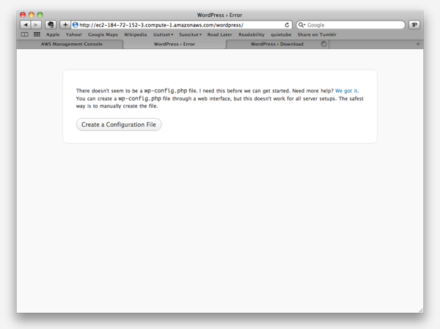Click the search magnifier dropdown icon
The width and height of the screenshot is (440, 329).
[x=301, y=25]
